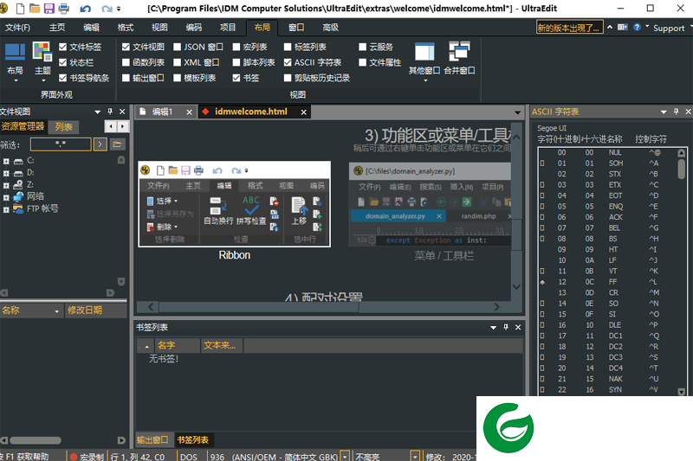Switch to the 主页 ribbon tab
693x461 pixels.
click(57, 28)
